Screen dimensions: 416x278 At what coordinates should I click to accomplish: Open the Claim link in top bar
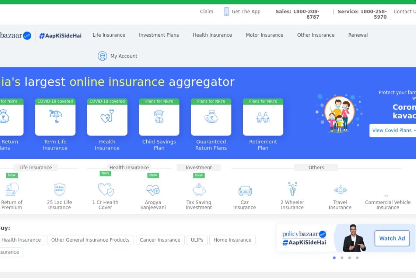[x=206, y=11]
